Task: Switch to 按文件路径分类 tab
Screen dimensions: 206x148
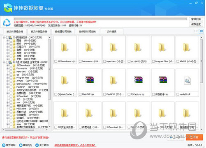Action: [15, 32]
